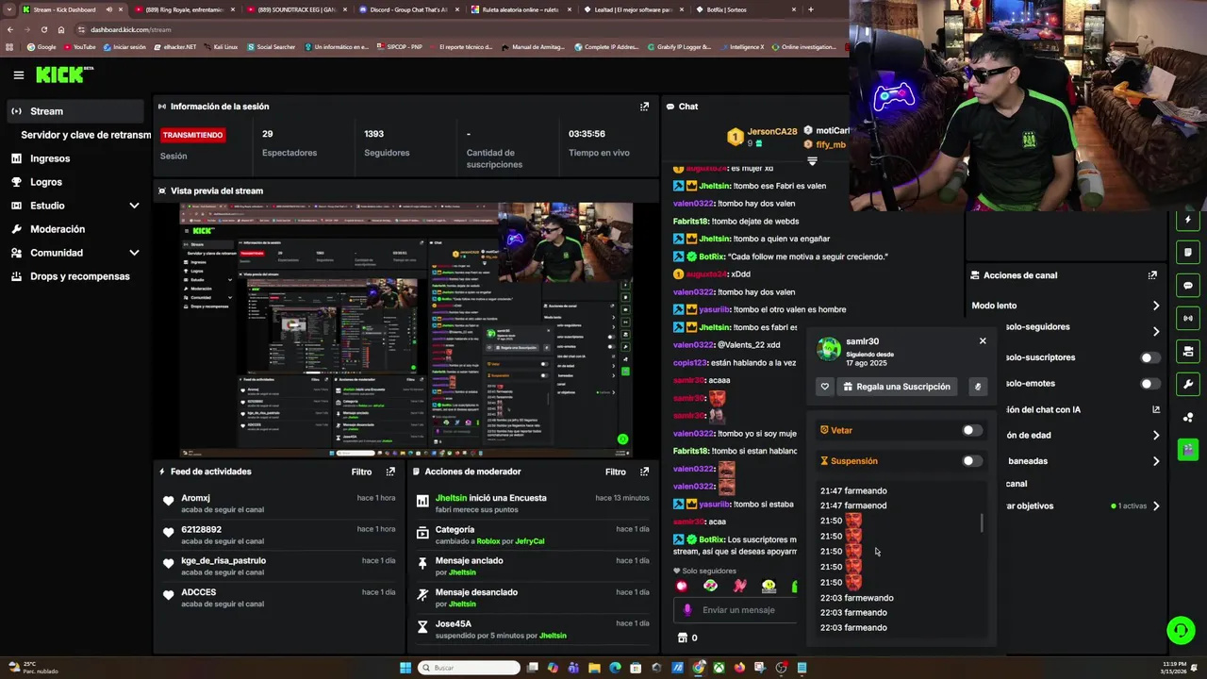Pop out the Acciones de moderador panel
This screenshot has width=1207, height=679.
[x=644, y=472]
